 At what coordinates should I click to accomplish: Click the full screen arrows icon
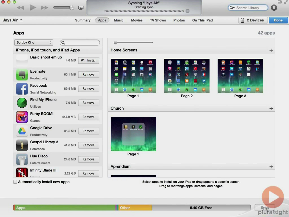pos(286,2)
